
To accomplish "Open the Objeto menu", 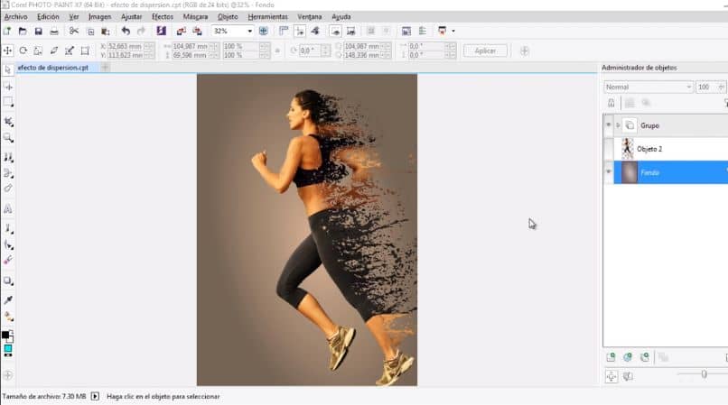I will (228, 17).
